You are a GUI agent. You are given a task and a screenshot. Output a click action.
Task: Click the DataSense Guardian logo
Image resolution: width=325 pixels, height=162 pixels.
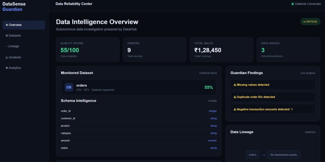pyautogui.click(x=14, y=6)
